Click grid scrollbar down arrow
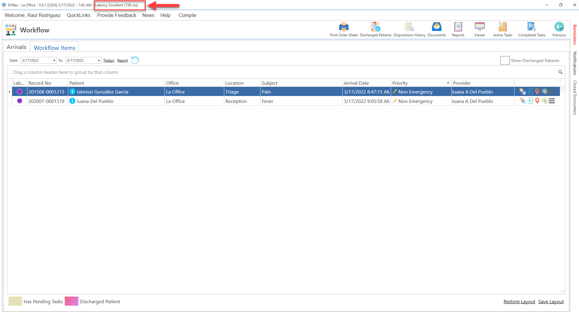The image size is (579, 312). 562,292
